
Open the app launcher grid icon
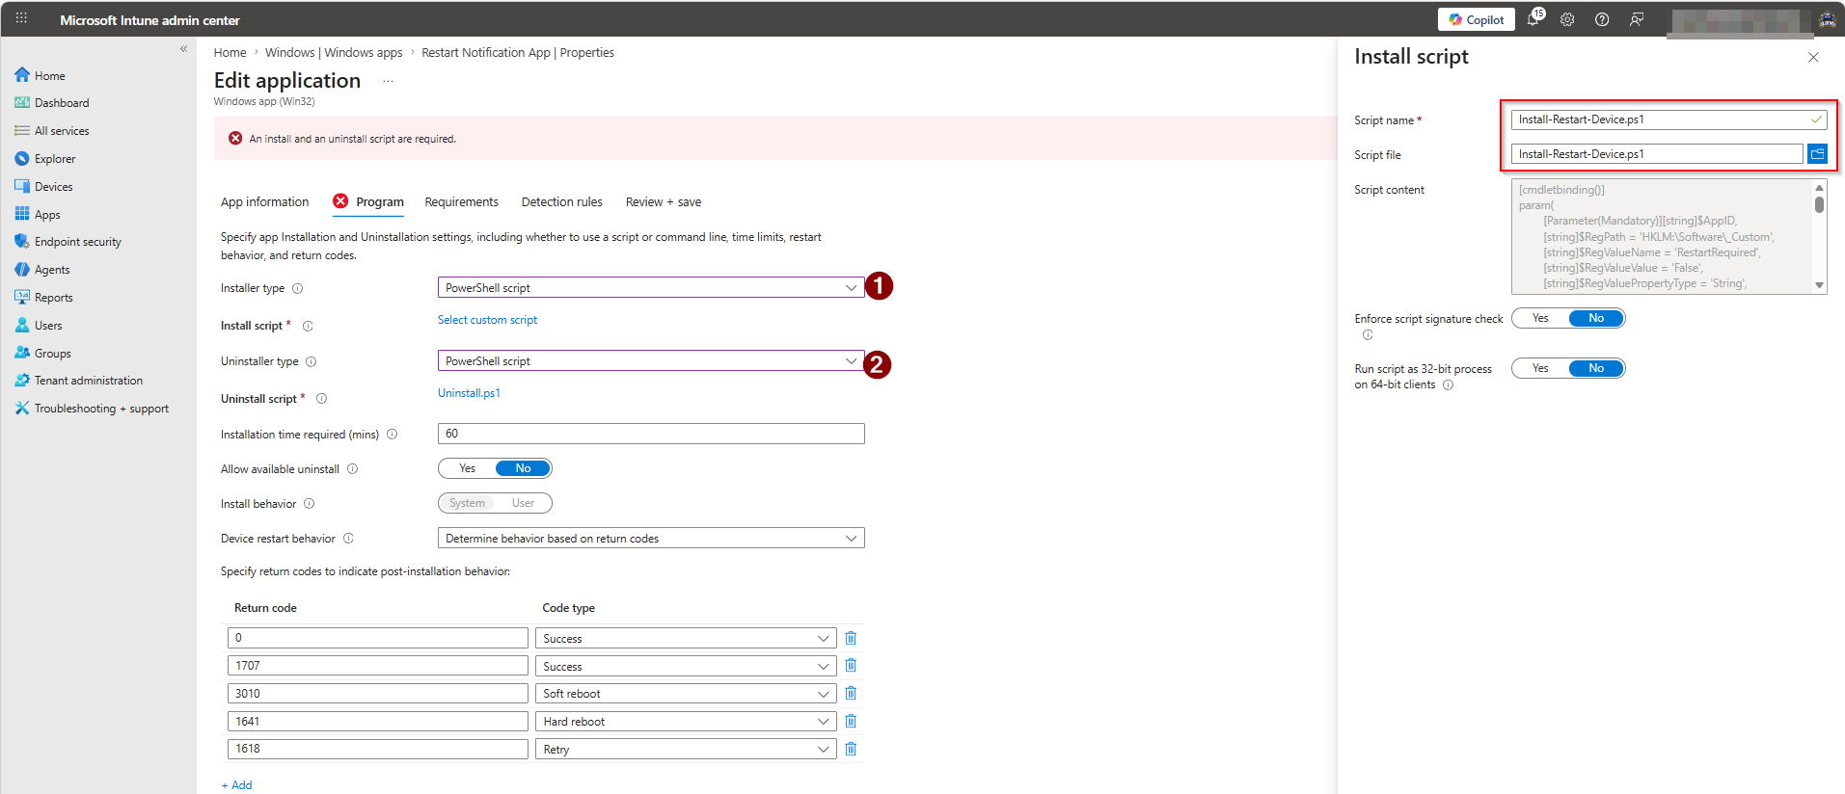click(21, 19)
